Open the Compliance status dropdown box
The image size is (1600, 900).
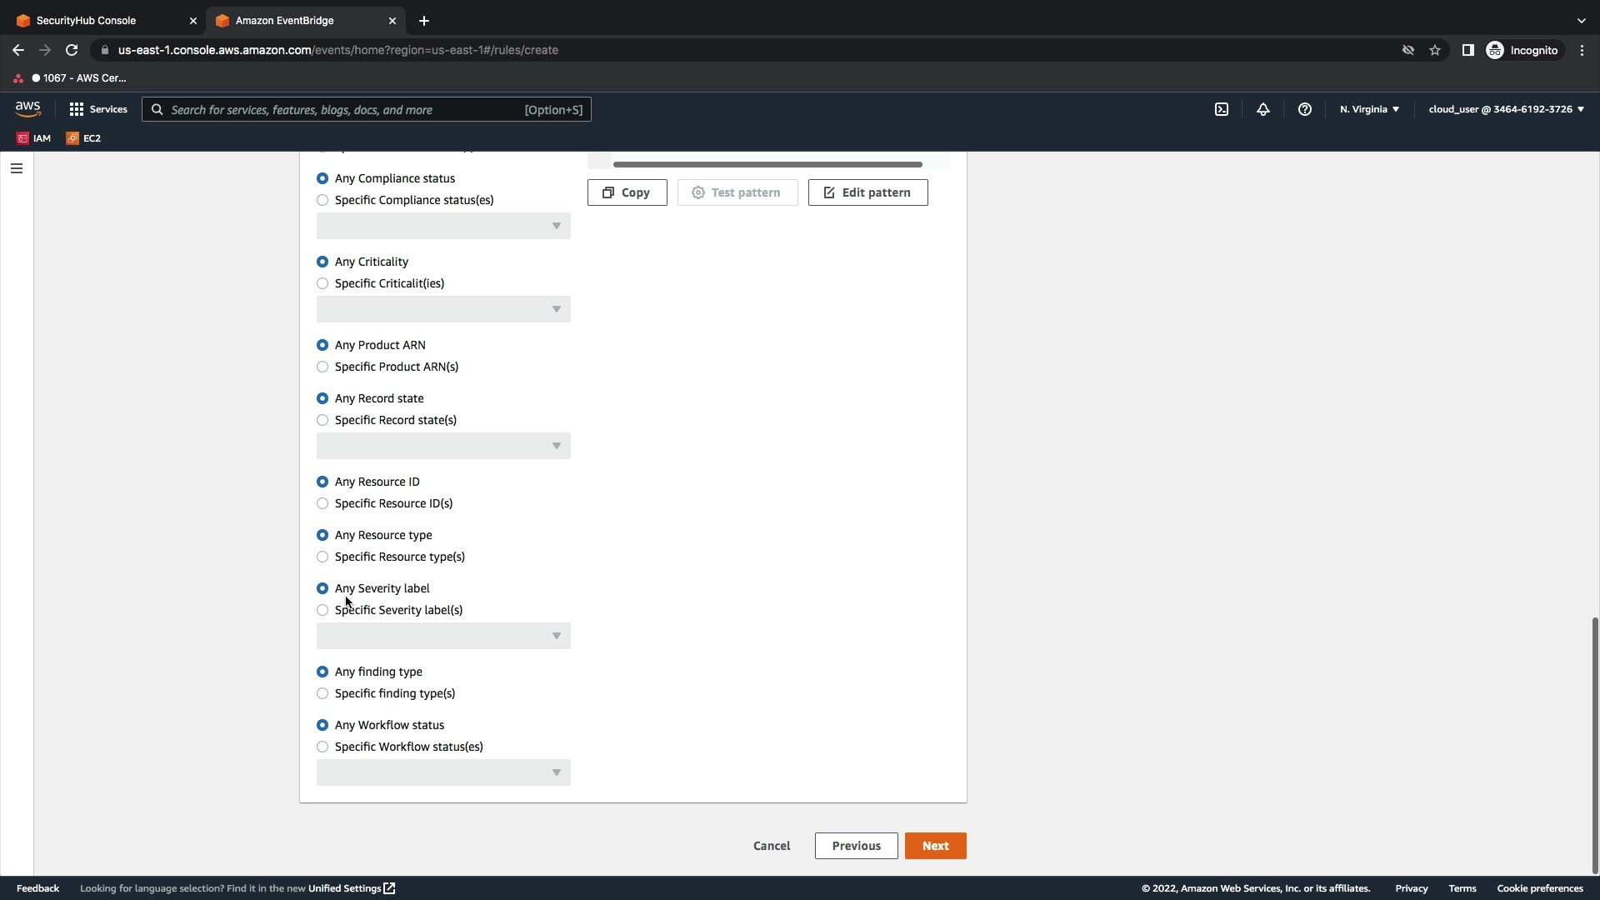click(x=443, y=226)
